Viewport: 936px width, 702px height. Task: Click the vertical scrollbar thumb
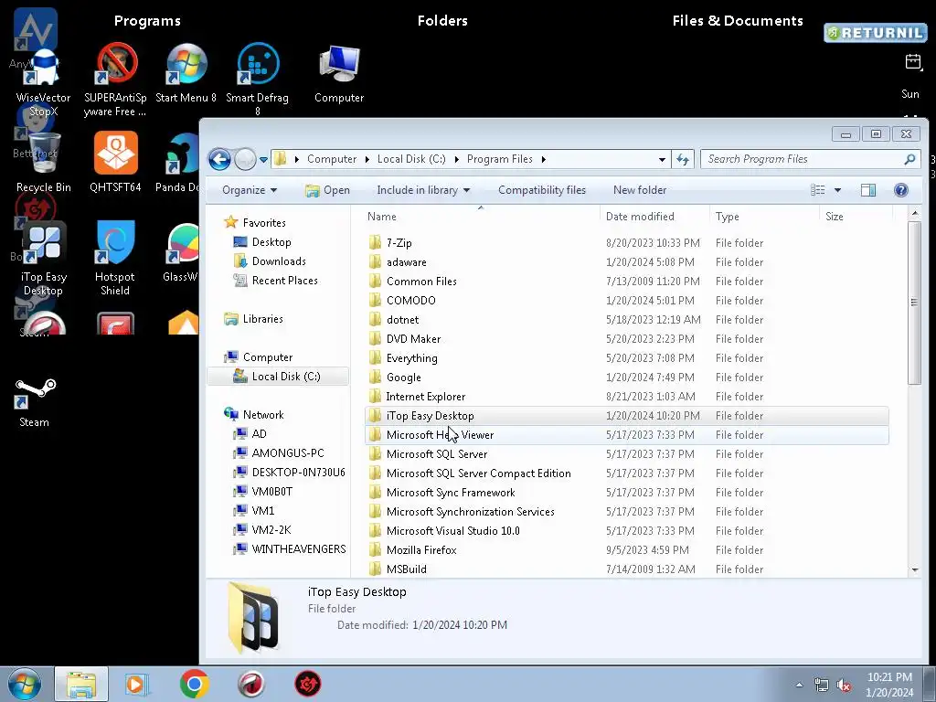914,303
